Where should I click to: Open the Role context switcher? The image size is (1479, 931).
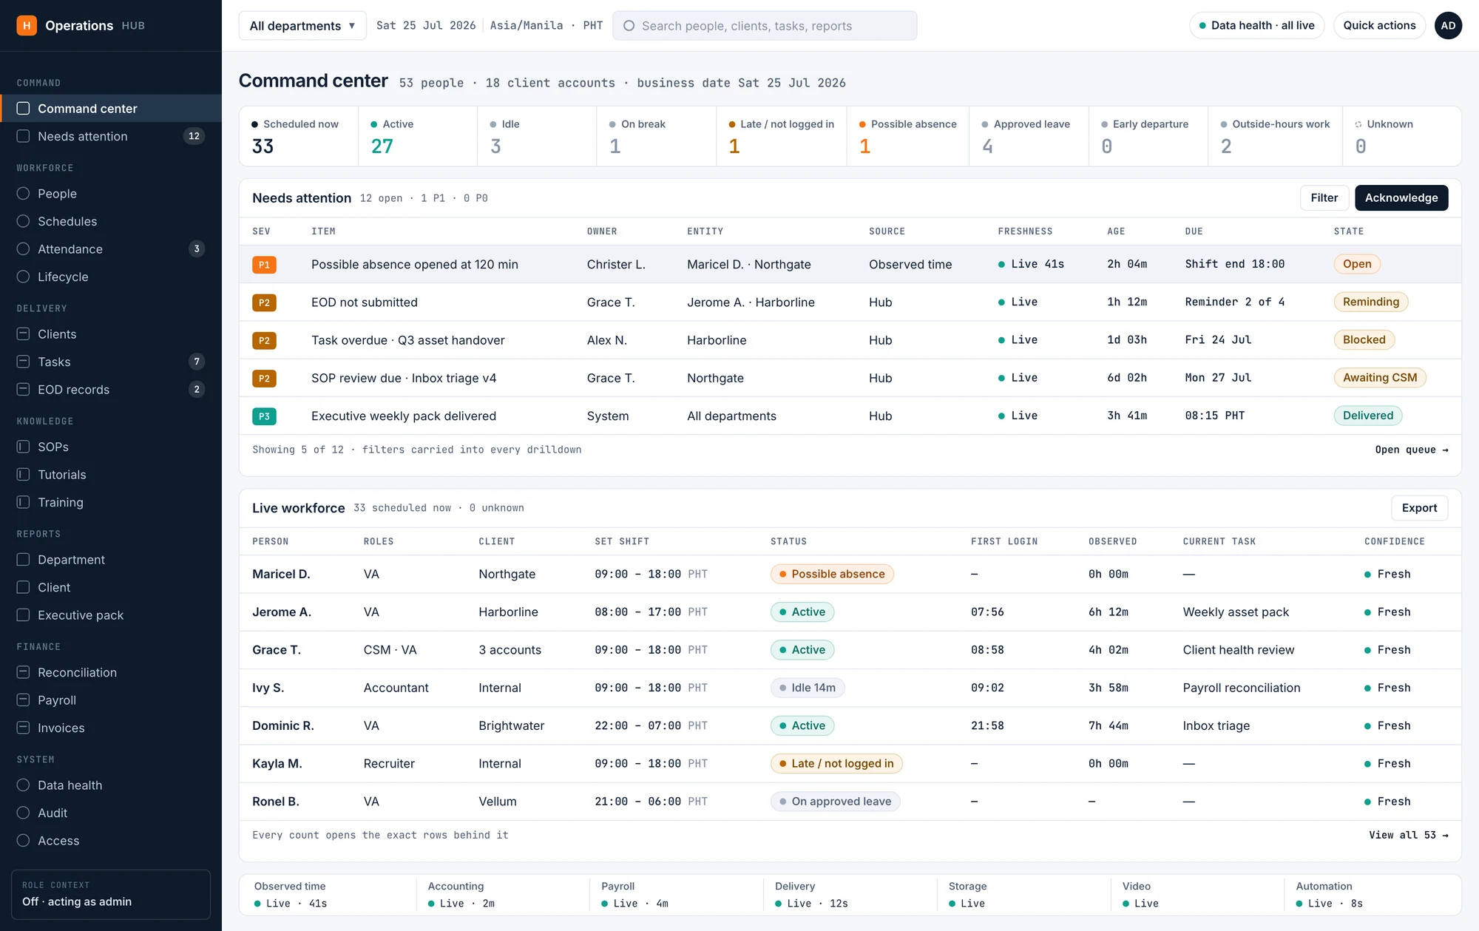[111, 894]
